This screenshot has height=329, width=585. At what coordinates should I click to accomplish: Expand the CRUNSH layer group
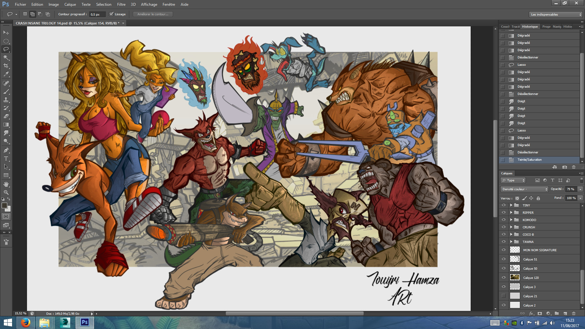pos(511,227)
